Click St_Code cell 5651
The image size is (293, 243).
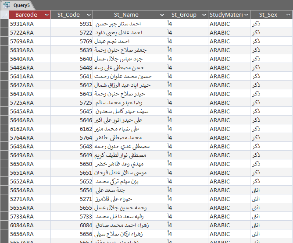click(72, 173)
